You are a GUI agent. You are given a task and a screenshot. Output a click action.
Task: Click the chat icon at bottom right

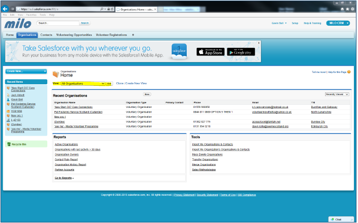332,219
